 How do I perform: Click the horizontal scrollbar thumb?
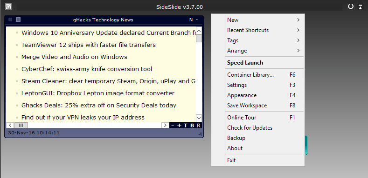[21, 125]
